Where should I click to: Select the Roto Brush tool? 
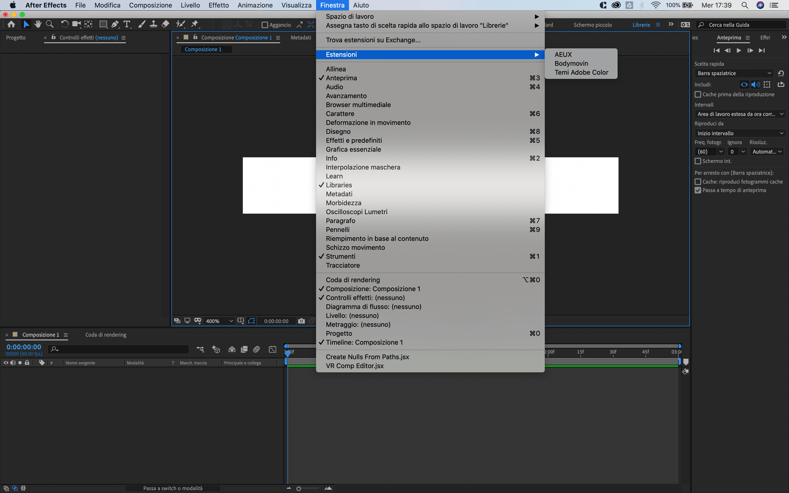[x=180, y=24]
